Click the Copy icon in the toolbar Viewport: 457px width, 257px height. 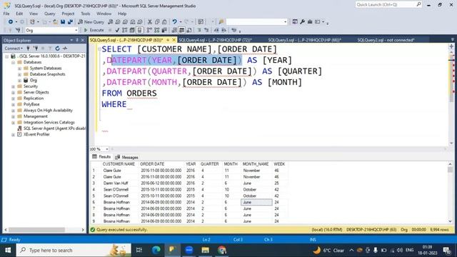tap(157, 22)
